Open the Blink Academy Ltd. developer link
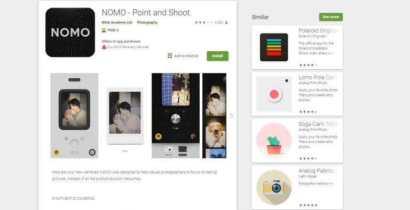This screenshot has height=210, width=410. 117,22
